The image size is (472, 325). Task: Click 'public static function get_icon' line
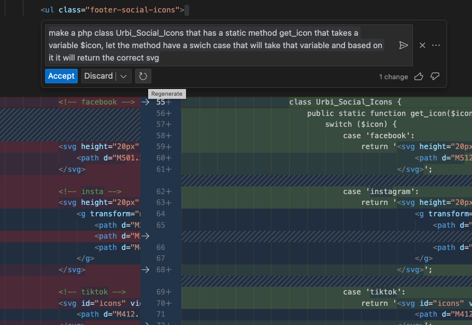390,113
